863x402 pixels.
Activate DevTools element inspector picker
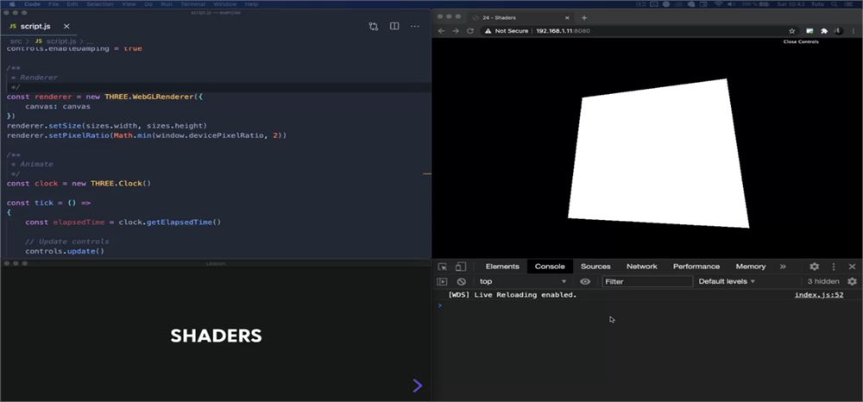coord(443,267)
